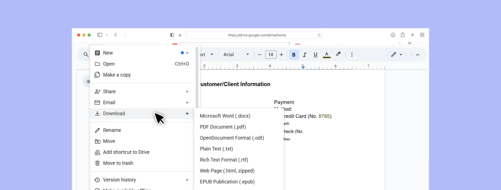
Task: Click the browser forward arrow
Action: (x=125, y=35)
